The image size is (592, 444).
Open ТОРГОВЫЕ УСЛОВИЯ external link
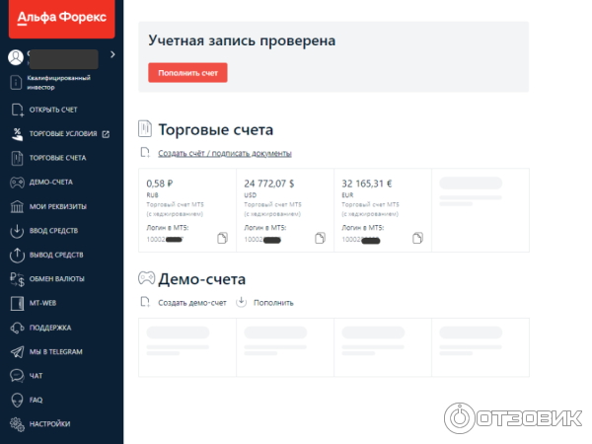pos(106,134)
